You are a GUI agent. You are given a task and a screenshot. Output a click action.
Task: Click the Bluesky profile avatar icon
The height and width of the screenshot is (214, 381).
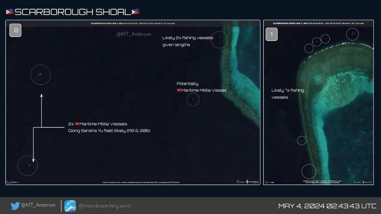pos(70,206)
